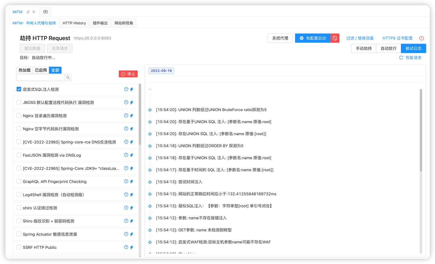Click lightning icon for Nginx 空字节代码执行
The image size is (435, 264).
[x=132, y=129]
